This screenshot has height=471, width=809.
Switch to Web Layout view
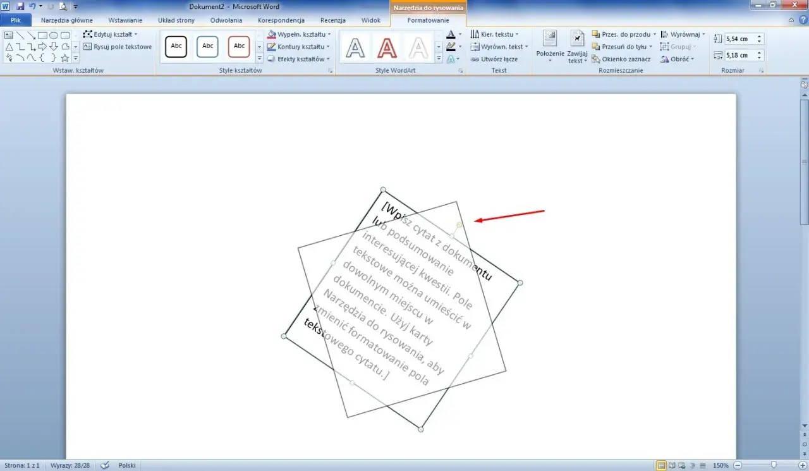point(681,465)
